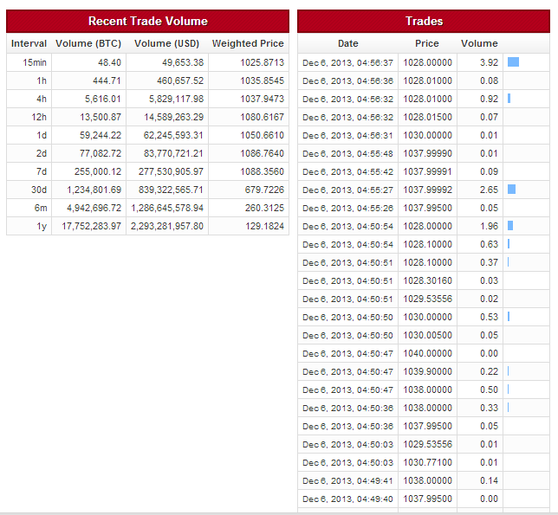
Task: Click the Weighted Price column header
Action: (x=248, y=43)
